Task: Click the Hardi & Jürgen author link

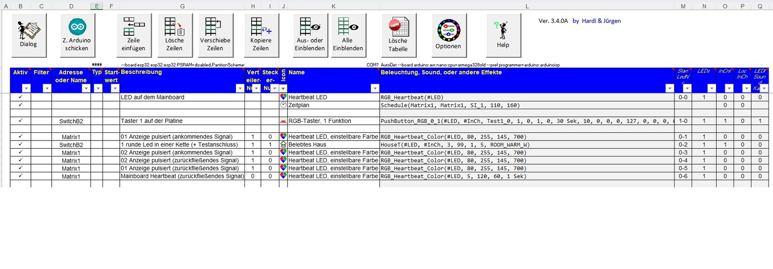Action: pyautogui.click(x=597, y=21)
